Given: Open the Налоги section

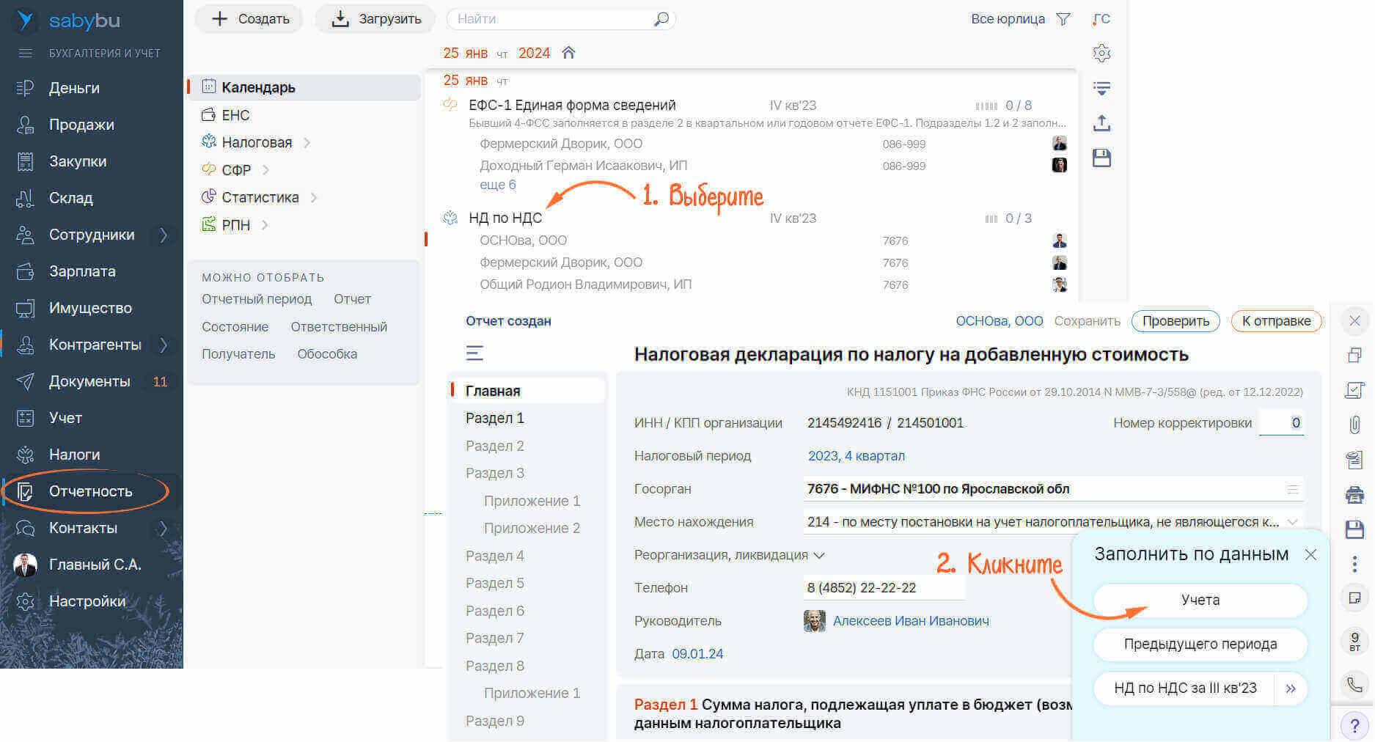Looking at the screenshot, I should 74,455.
